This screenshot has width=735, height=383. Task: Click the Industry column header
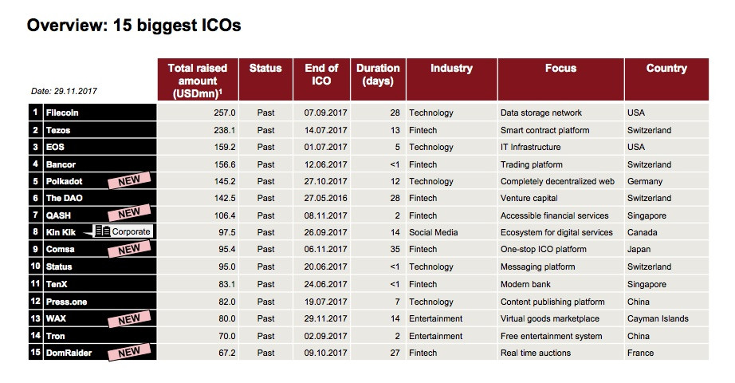click(452, 80)
